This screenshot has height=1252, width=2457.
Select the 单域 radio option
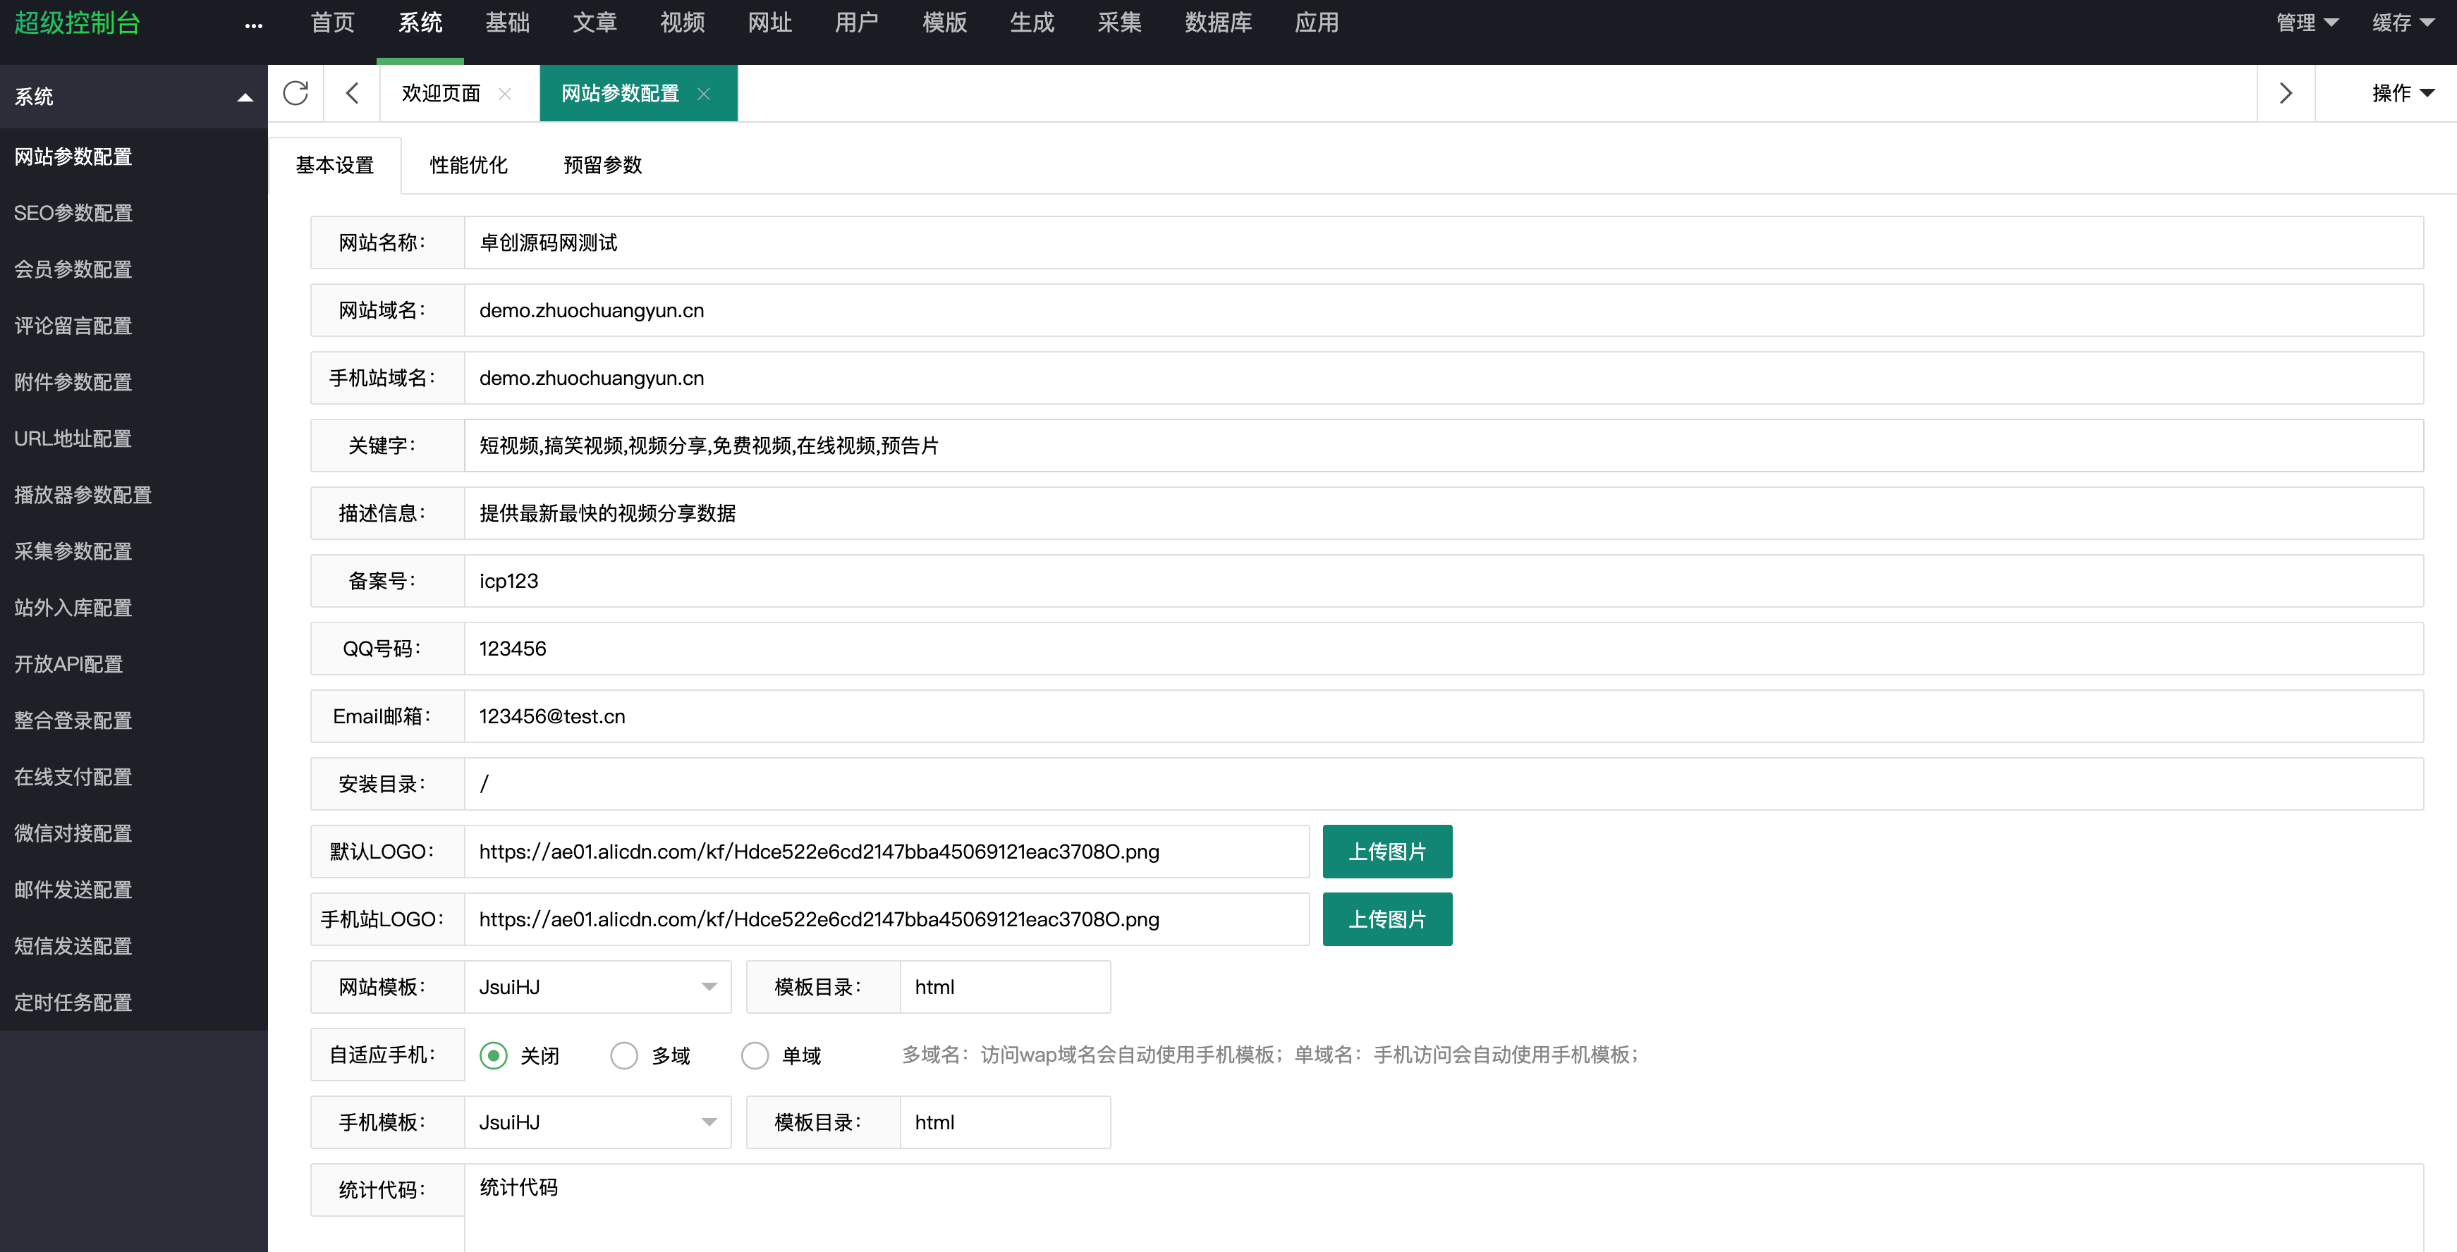pos(755,1055)
